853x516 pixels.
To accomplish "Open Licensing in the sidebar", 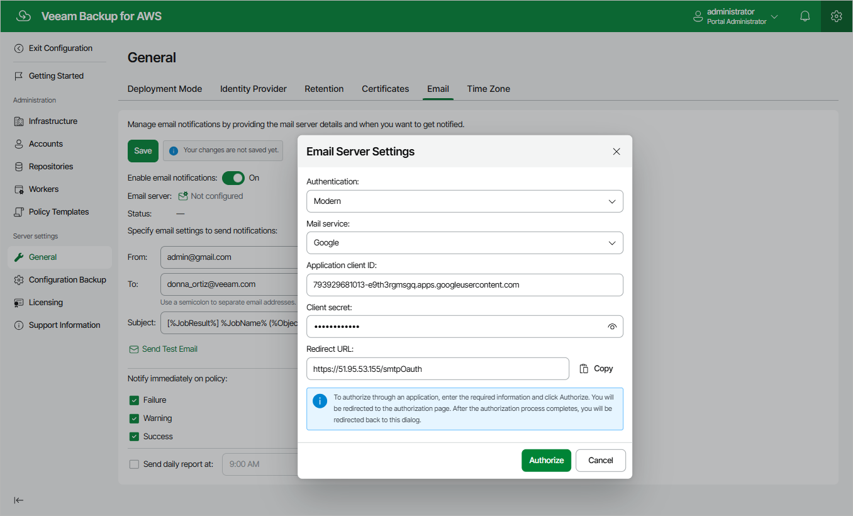I will (x=46, y=303).
